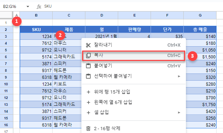Screen dimensions: 223x133
Task: Click the trash icon beside 2 - 16행 삭제
Action: click(x=88, y=128)
